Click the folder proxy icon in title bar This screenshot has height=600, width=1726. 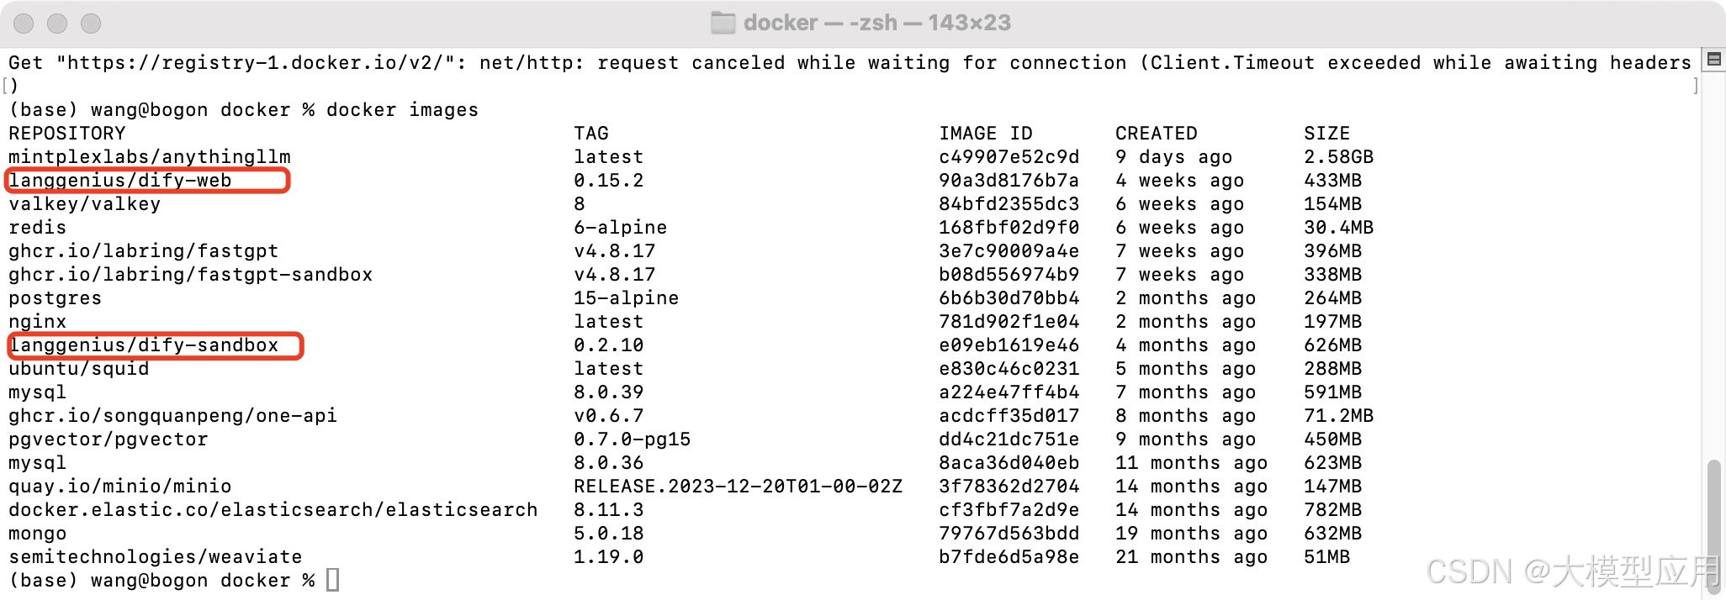tap(725, 22)
